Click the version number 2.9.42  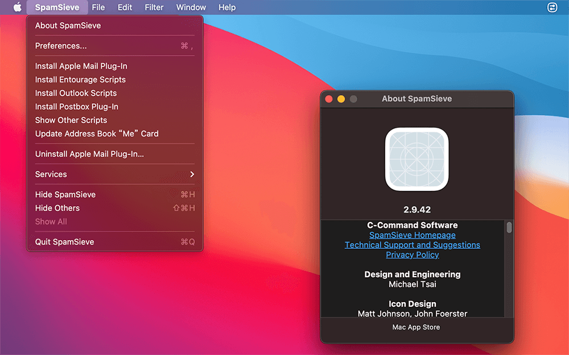(x=417, y=210)
